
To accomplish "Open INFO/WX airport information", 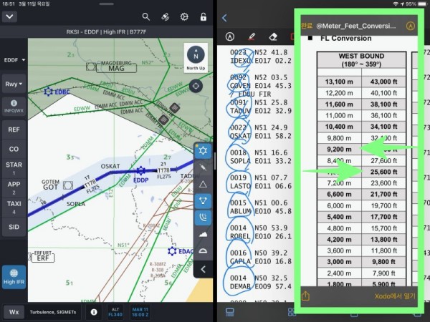I will 14,106.
